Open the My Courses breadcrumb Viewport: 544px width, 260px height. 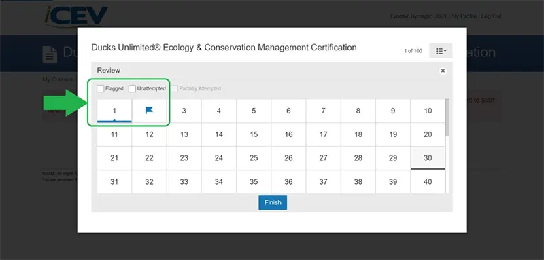[58, 79]
